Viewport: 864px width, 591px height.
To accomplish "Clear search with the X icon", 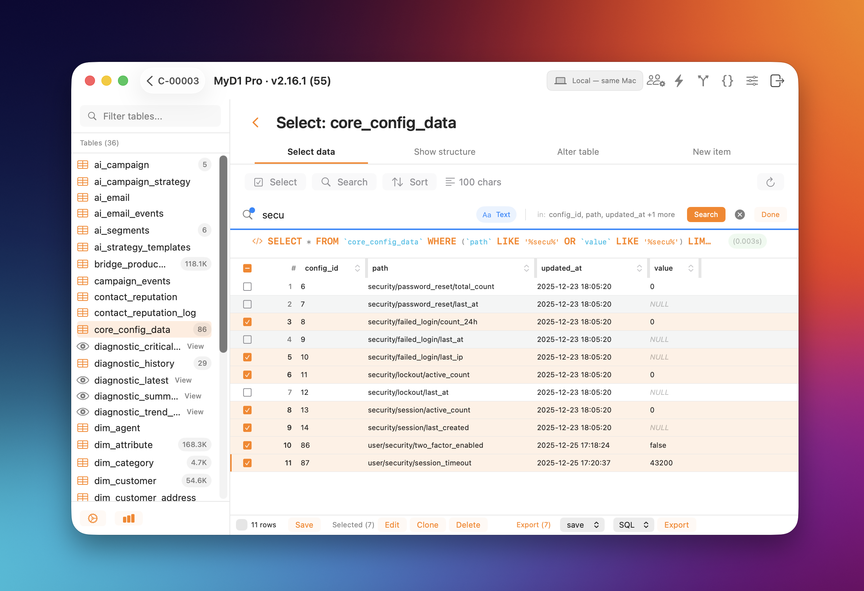I will (740, 215).
